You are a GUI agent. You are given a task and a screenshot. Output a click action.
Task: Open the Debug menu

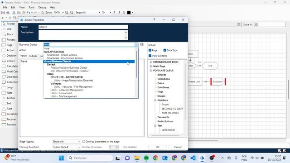[42, 7]
